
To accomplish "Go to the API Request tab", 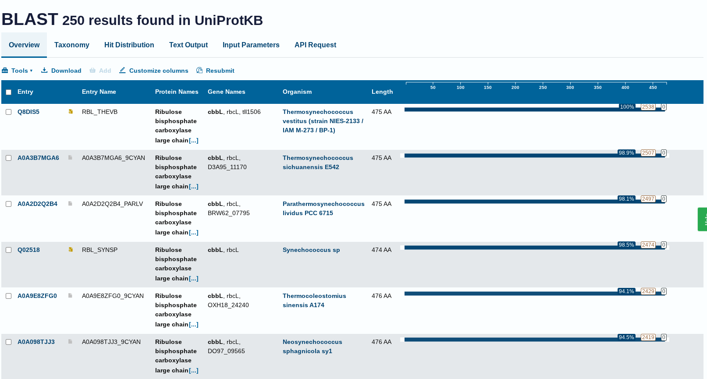I will tap(316, 45).
